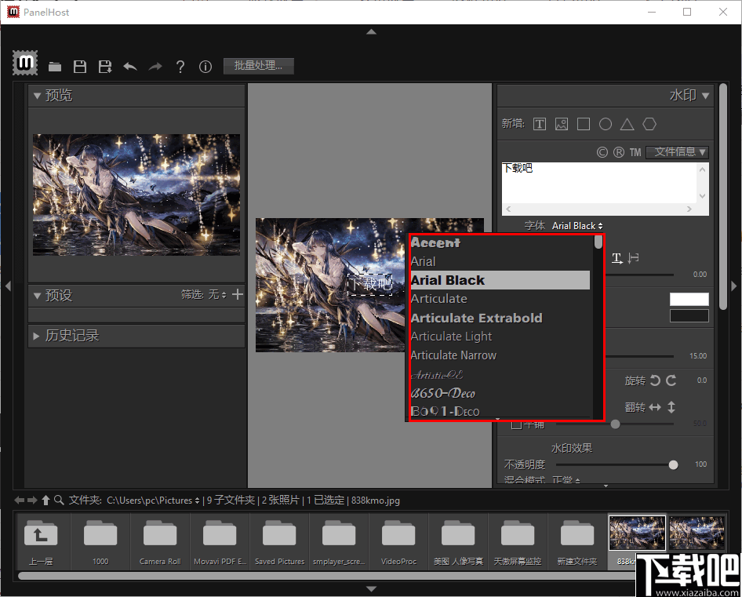Collapse the top panel arrow
This screenshot has height=597, width=742.
point(372,31)
